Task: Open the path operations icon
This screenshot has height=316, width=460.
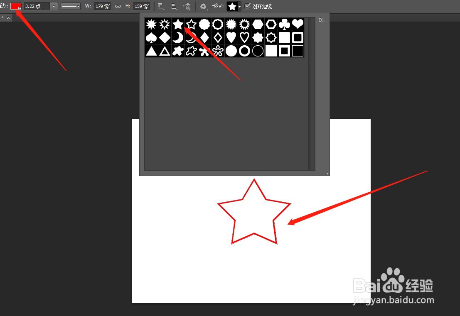Action: click(x=161, y=6)
